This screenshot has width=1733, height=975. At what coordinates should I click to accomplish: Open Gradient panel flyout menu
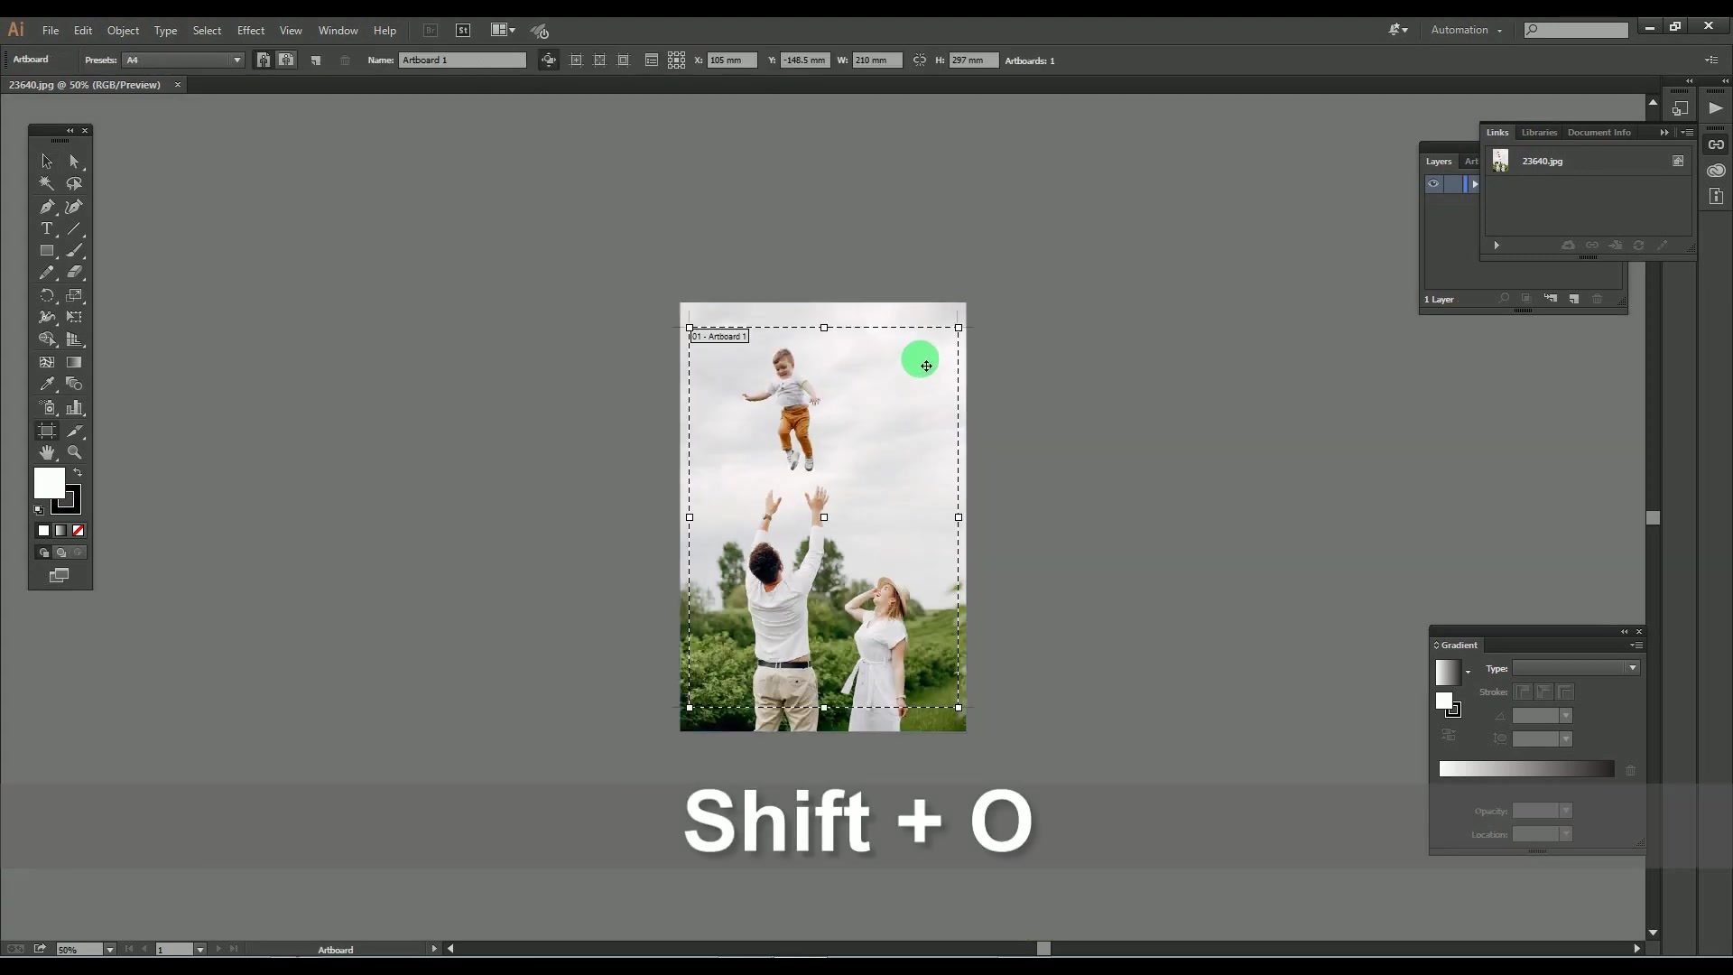click(1636, 645)
